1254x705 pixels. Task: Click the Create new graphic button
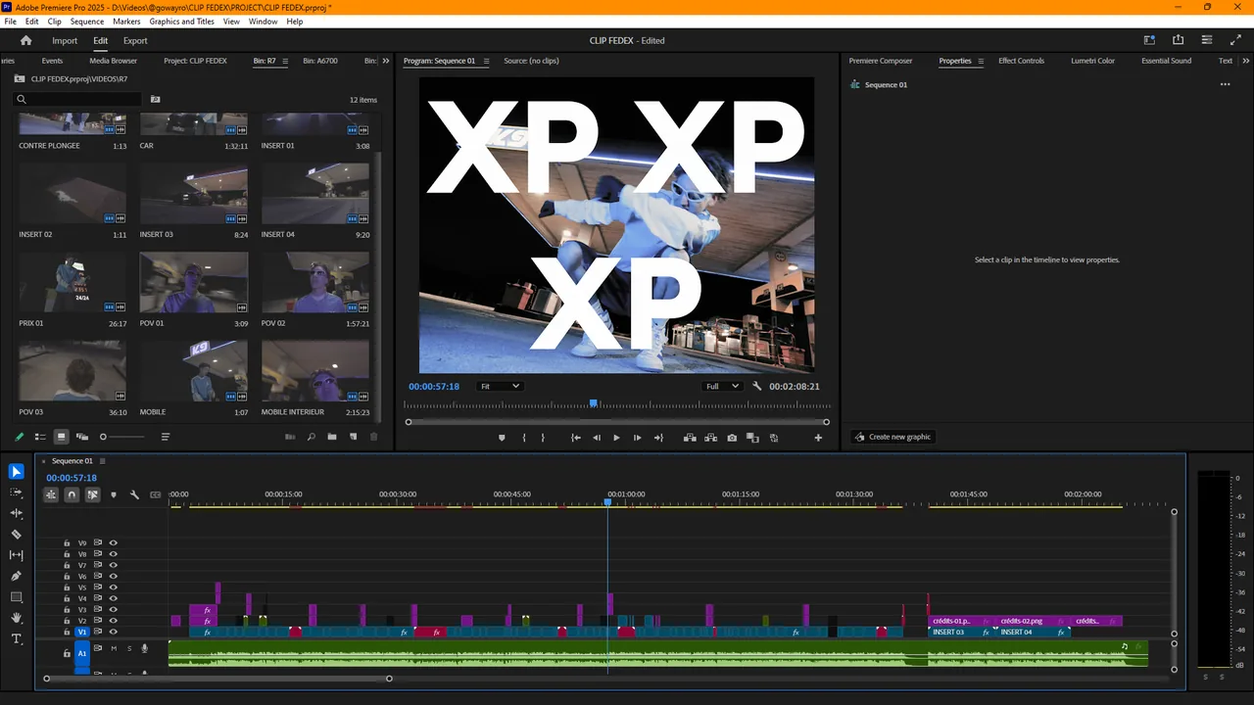892,437
